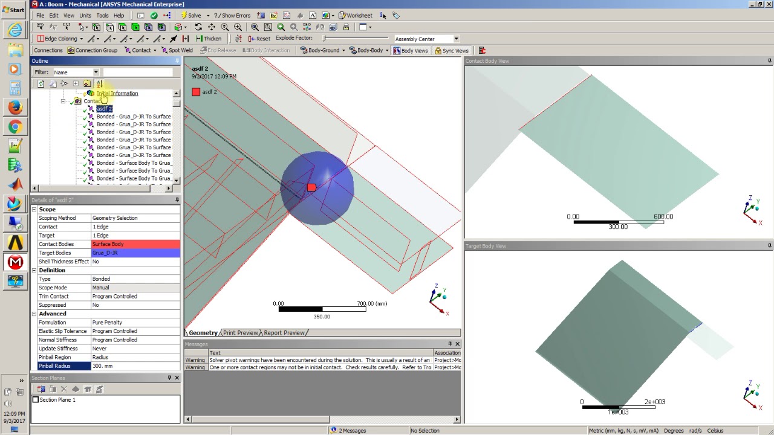Open the Tools menu
The image size is (774, 435).
102,16
